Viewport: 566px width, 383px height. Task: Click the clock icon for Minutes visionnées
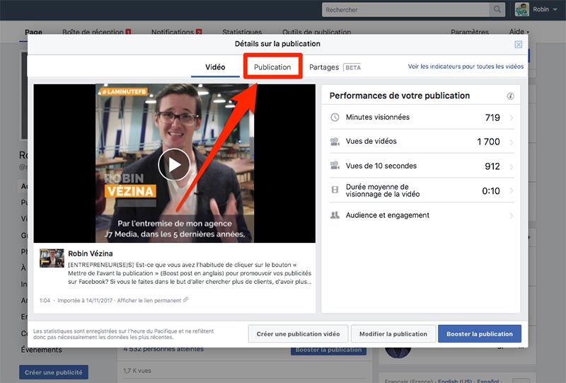pos(335,118)
